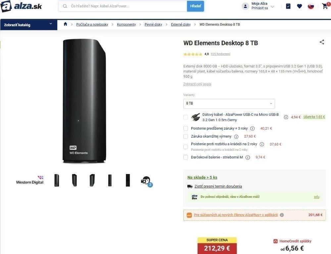Click info icon next to Záruka okamžitej výmeny
The image size is (331, 254).
click(x=236, y=137)
